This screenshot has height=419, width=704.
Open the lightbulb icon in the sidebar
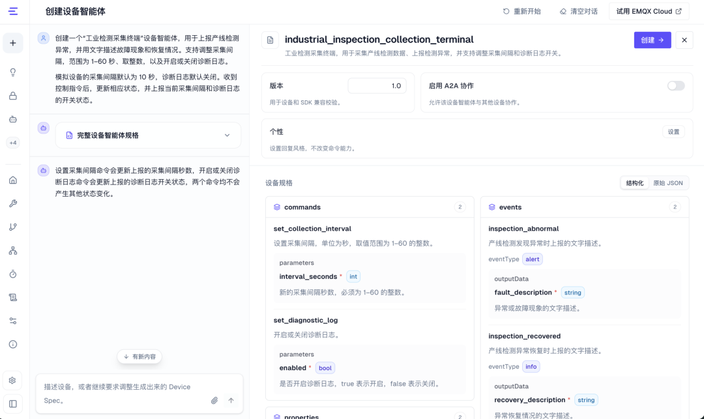coord(13,72)
